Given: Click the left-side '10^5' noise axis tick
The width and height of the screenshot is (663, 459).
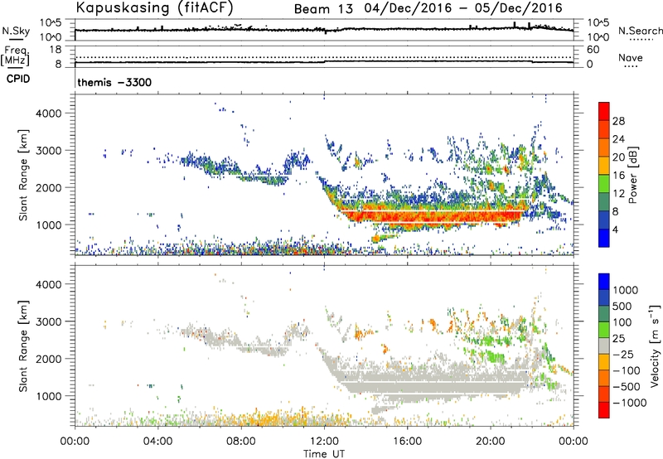Looking at the screenshot, I should pyautogui.click(x=51, y=23).
